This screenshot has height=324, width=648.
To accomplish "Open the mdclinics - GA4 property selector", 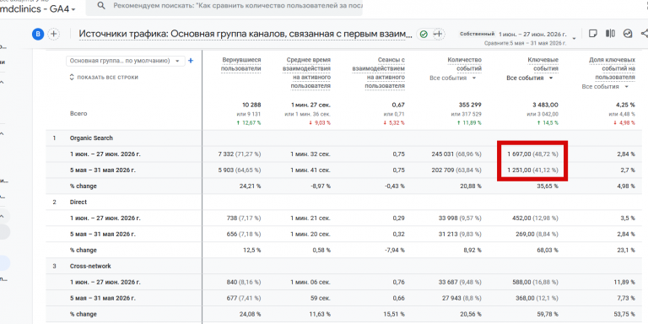I will click(x=39, y=8).
